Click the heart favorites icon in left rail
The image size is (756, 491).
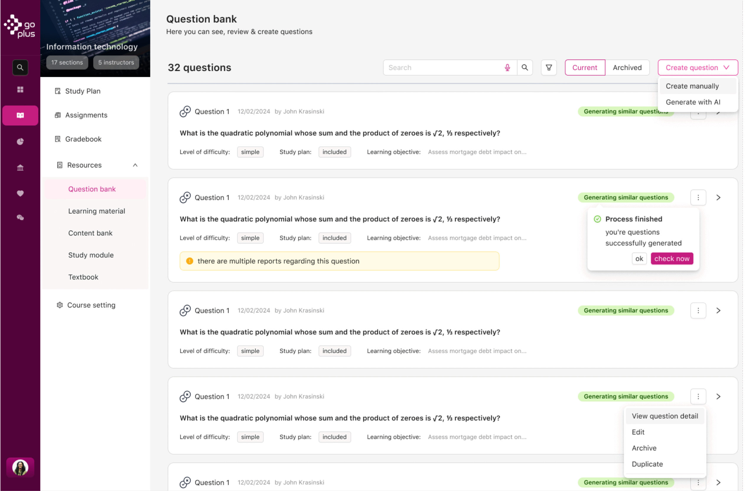[20, 193]
